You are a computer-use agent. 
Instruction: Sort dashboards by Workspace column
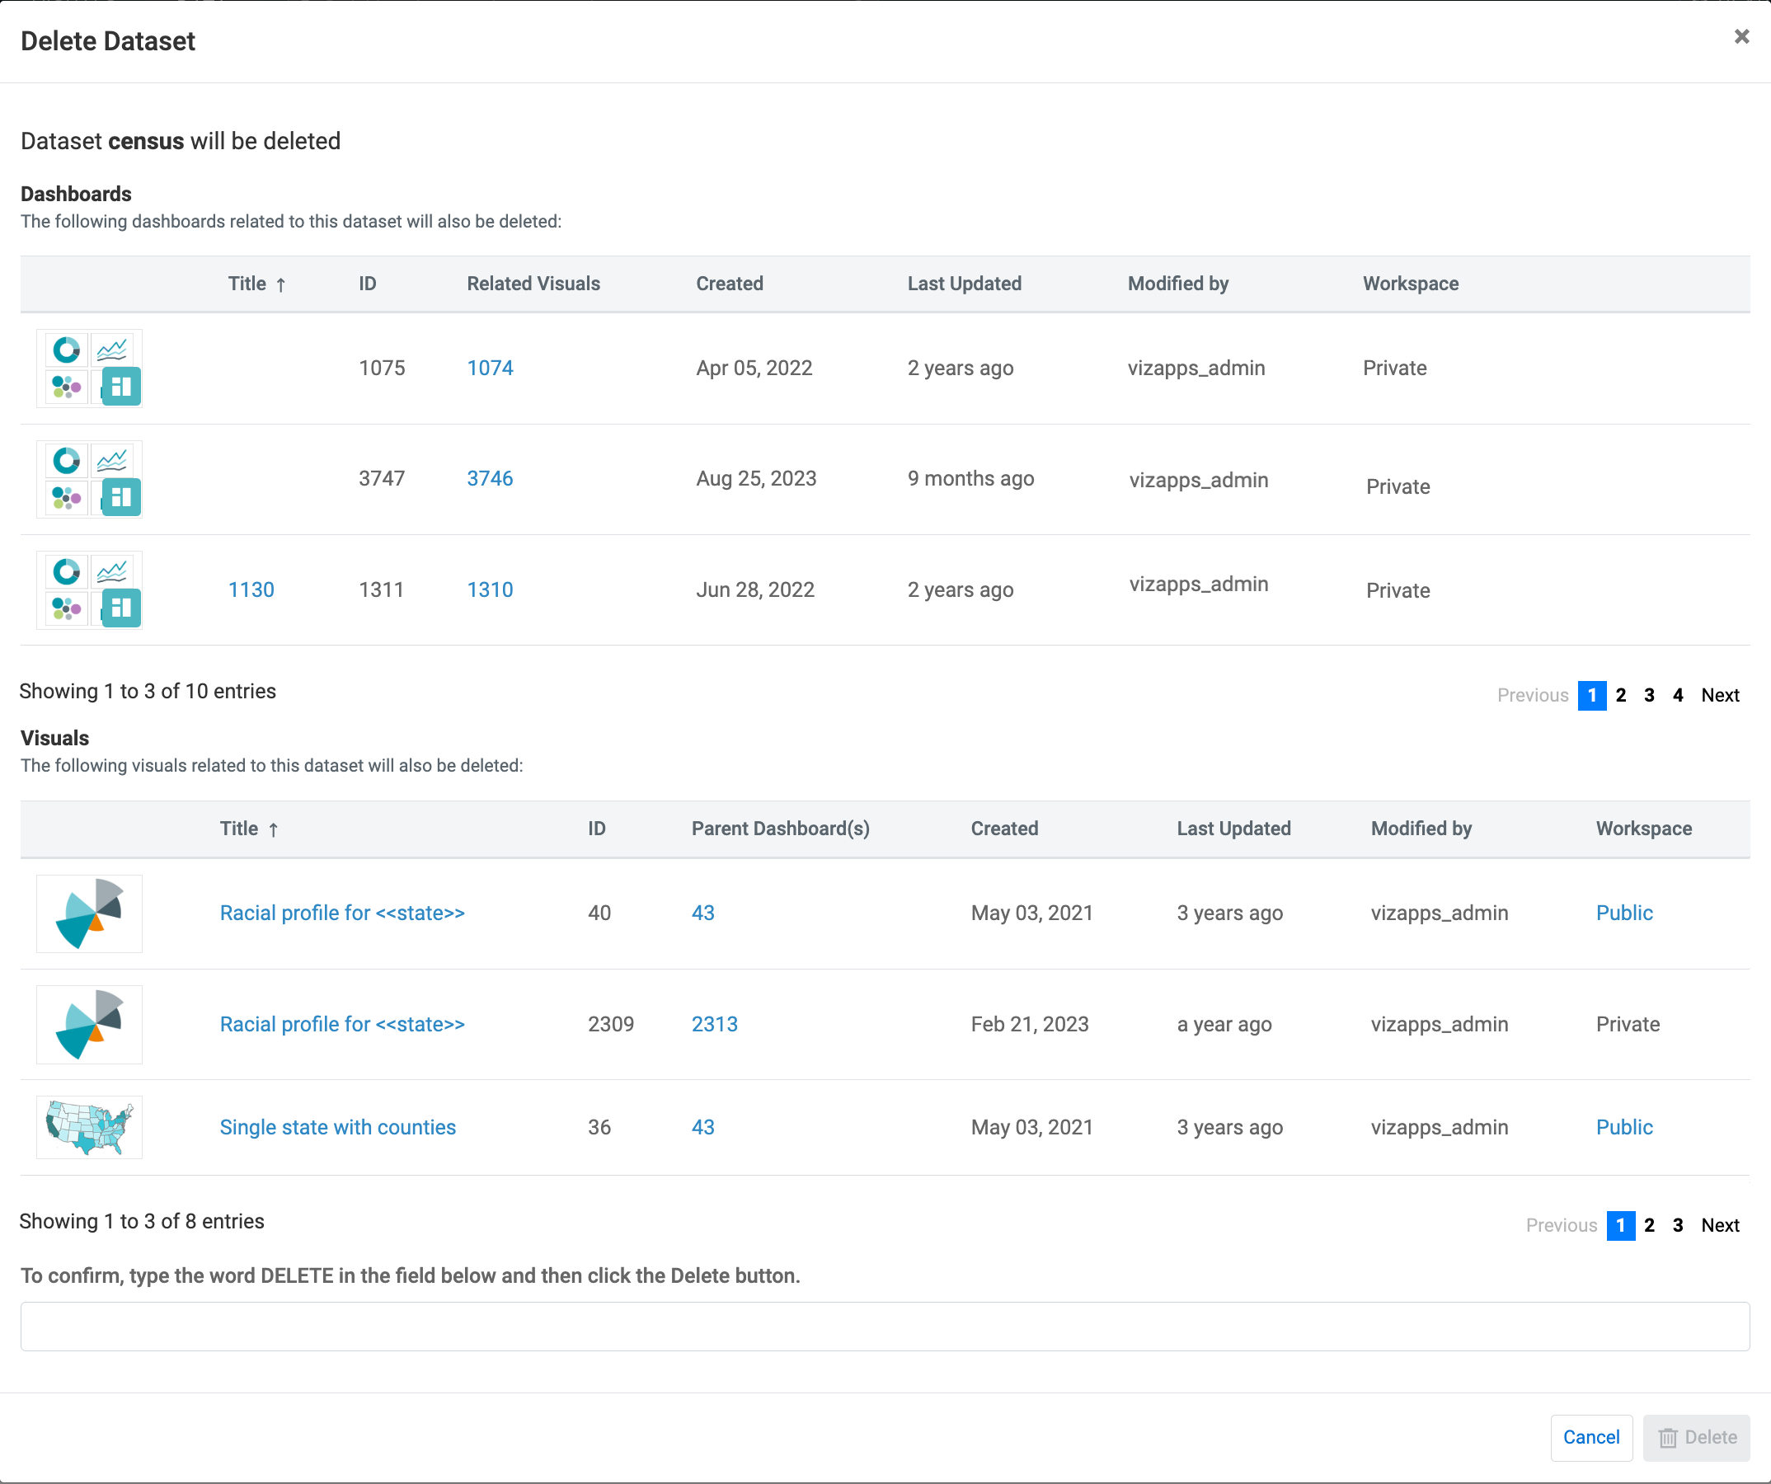(1411, 284)
